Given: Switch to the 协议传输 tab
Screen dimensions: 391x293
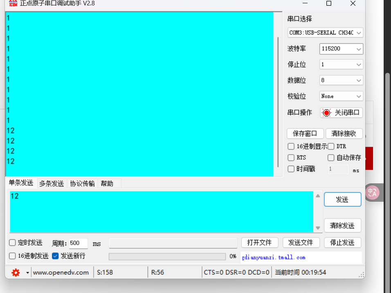Looking at the screenshot, I should 82,184.
